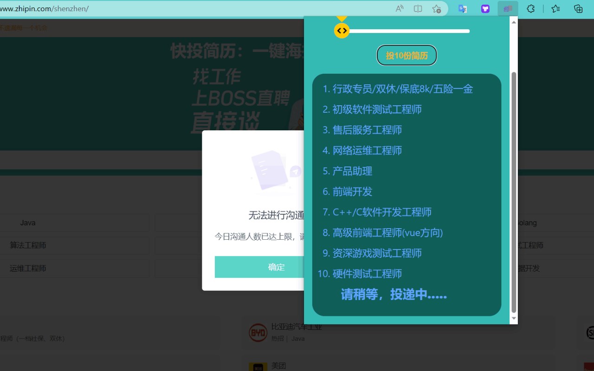Toggle the active resume extension icon
The image size is (594, 371).
click(508, 8)
